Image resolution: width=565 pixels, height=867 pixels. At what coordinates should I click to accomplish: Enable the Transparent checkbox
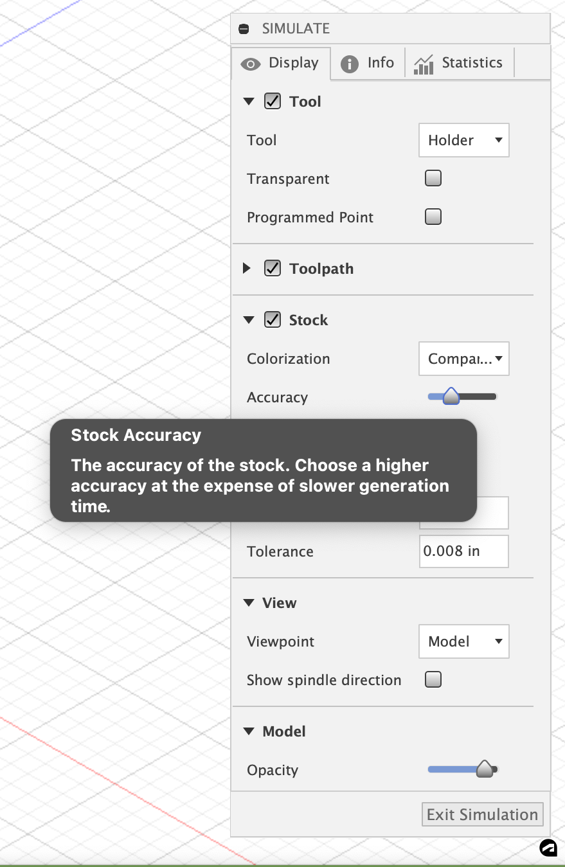433,178
